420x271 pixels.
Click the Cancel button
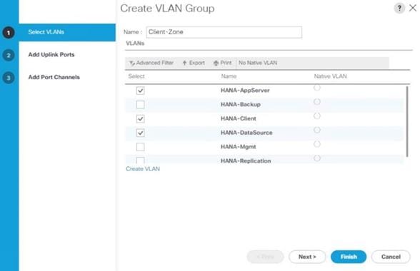[x=391, y=257]
